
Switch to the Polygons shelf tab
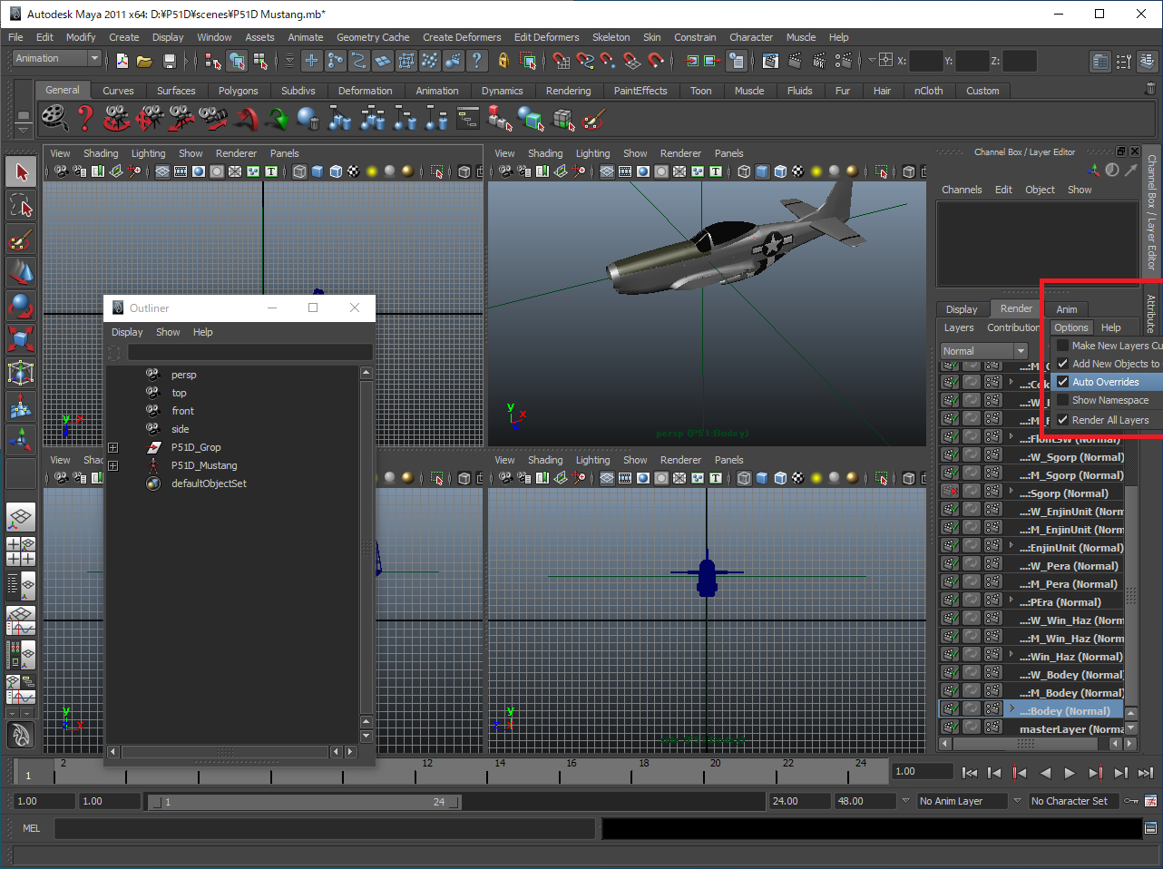click(238, 91)
